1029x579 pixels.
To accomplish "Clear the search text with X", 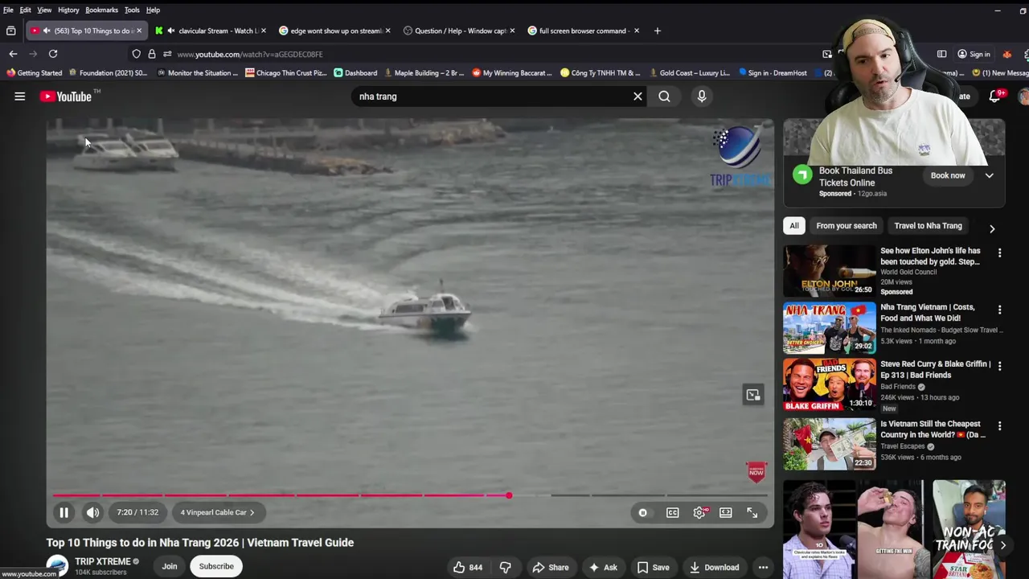I will [637, 96].
